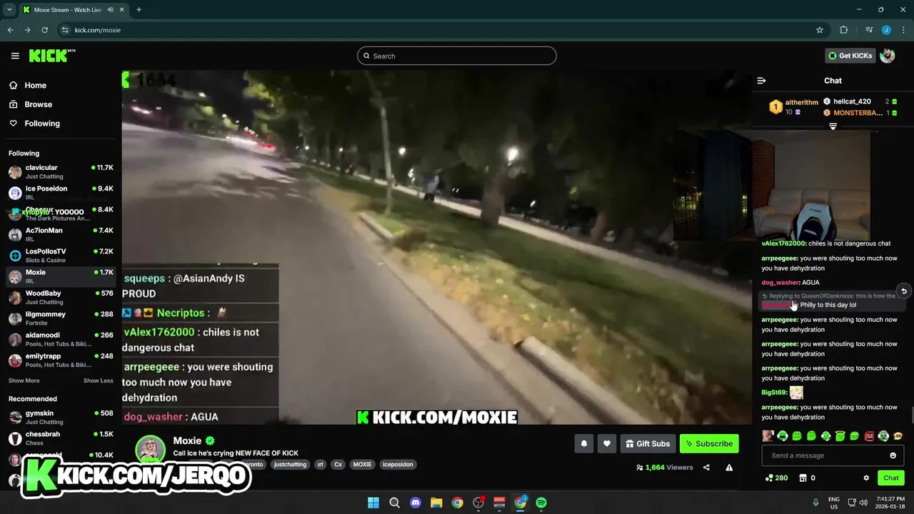The height and width of the screenshot is (514, 914).
Task: Open Spotify from the taskbar
Action: tap(541, 503)
